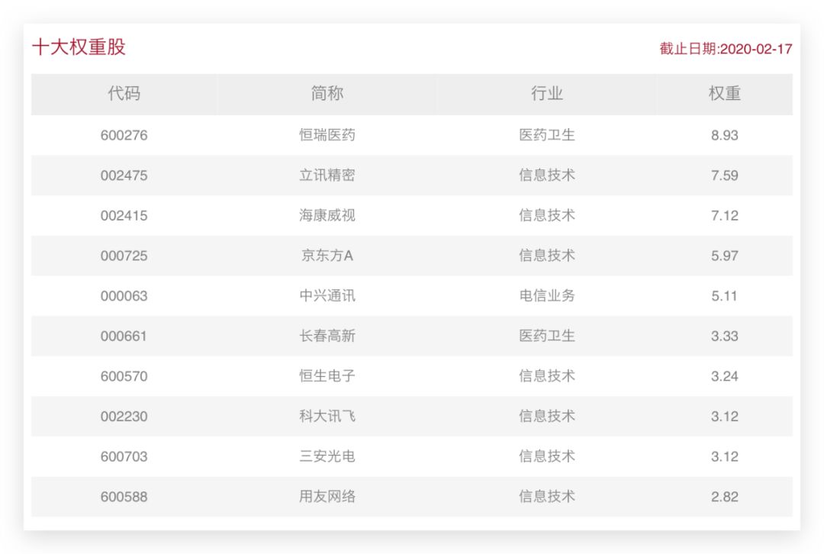824x554 pixels.
Task: Click 3.12 weight in the 三安光电 row
Action: [725, 457]
